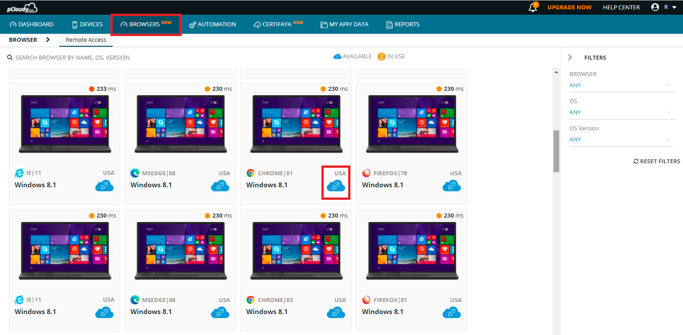Collapse the Filters panel chevron
683x335 pixels.
click(x=570, y=57)
